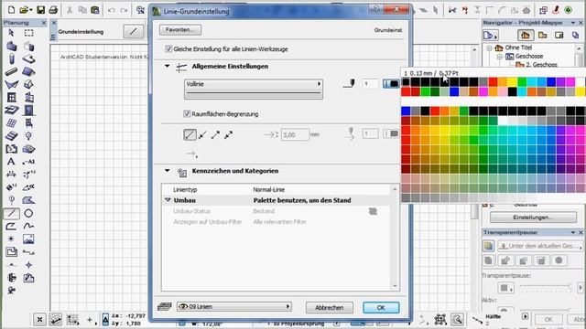Click the Umbau-Status chain icon
This screenshot has height=329, width=586.
373,211
